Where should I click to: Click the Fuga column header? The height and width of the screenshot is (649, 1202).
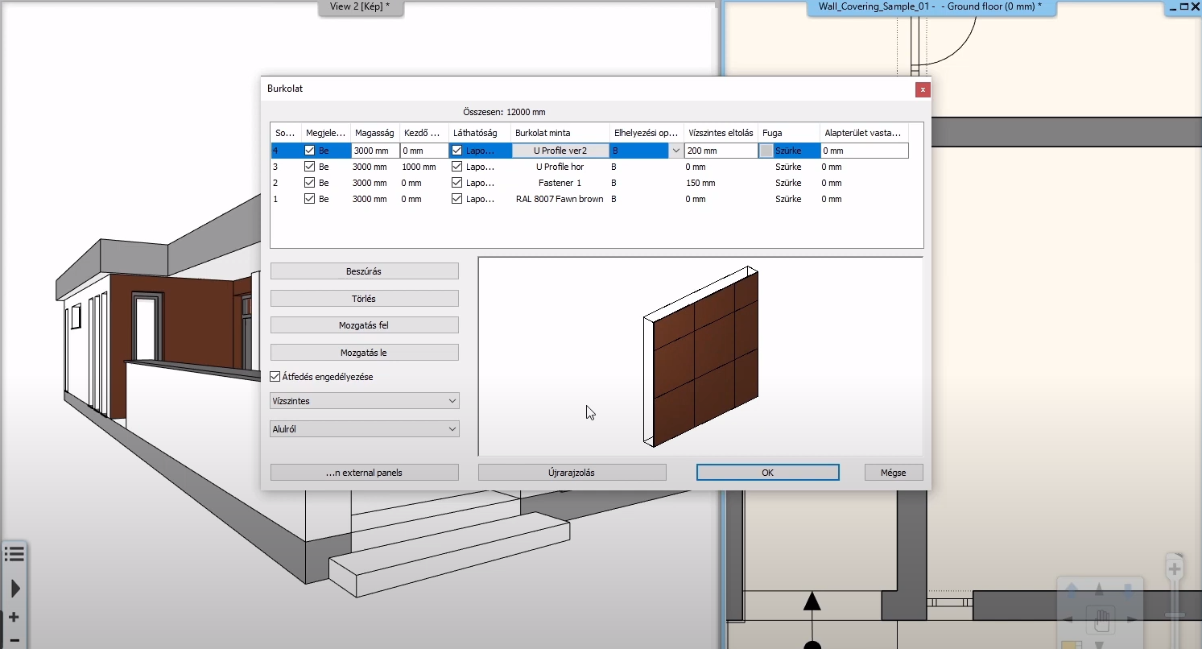[789, 133]
